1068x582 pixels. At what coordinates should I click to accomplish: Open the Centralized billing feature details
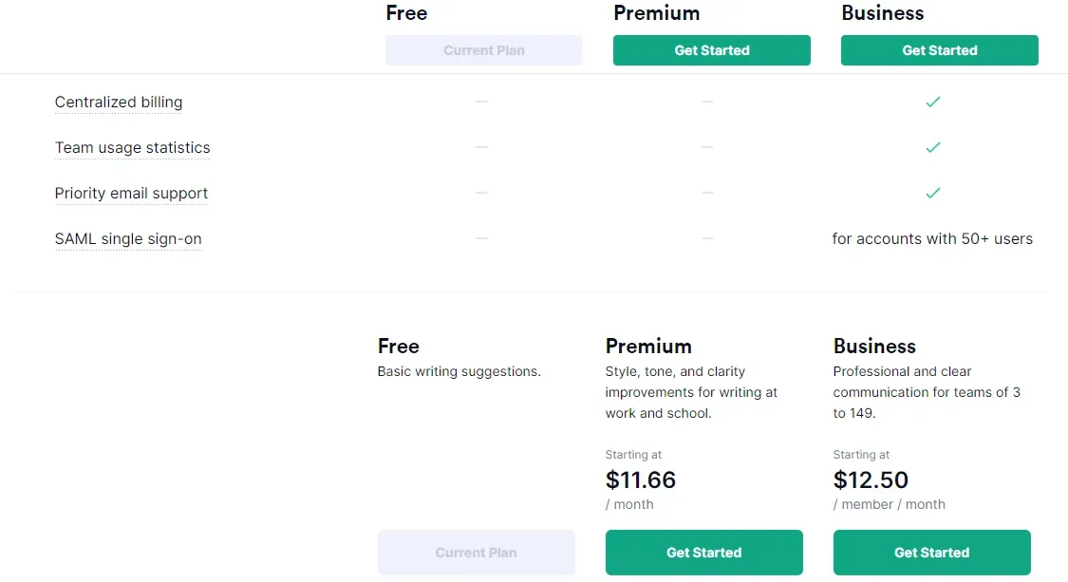[x=119, y=102]
